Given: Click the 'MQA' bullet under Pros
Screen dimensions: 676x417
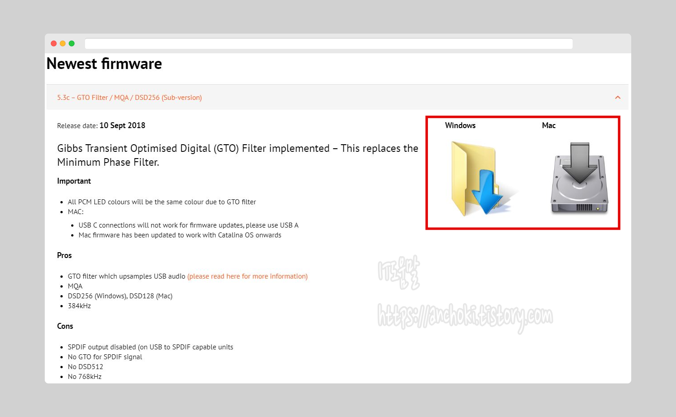Looking at the screenshot, I should [75, 286].
